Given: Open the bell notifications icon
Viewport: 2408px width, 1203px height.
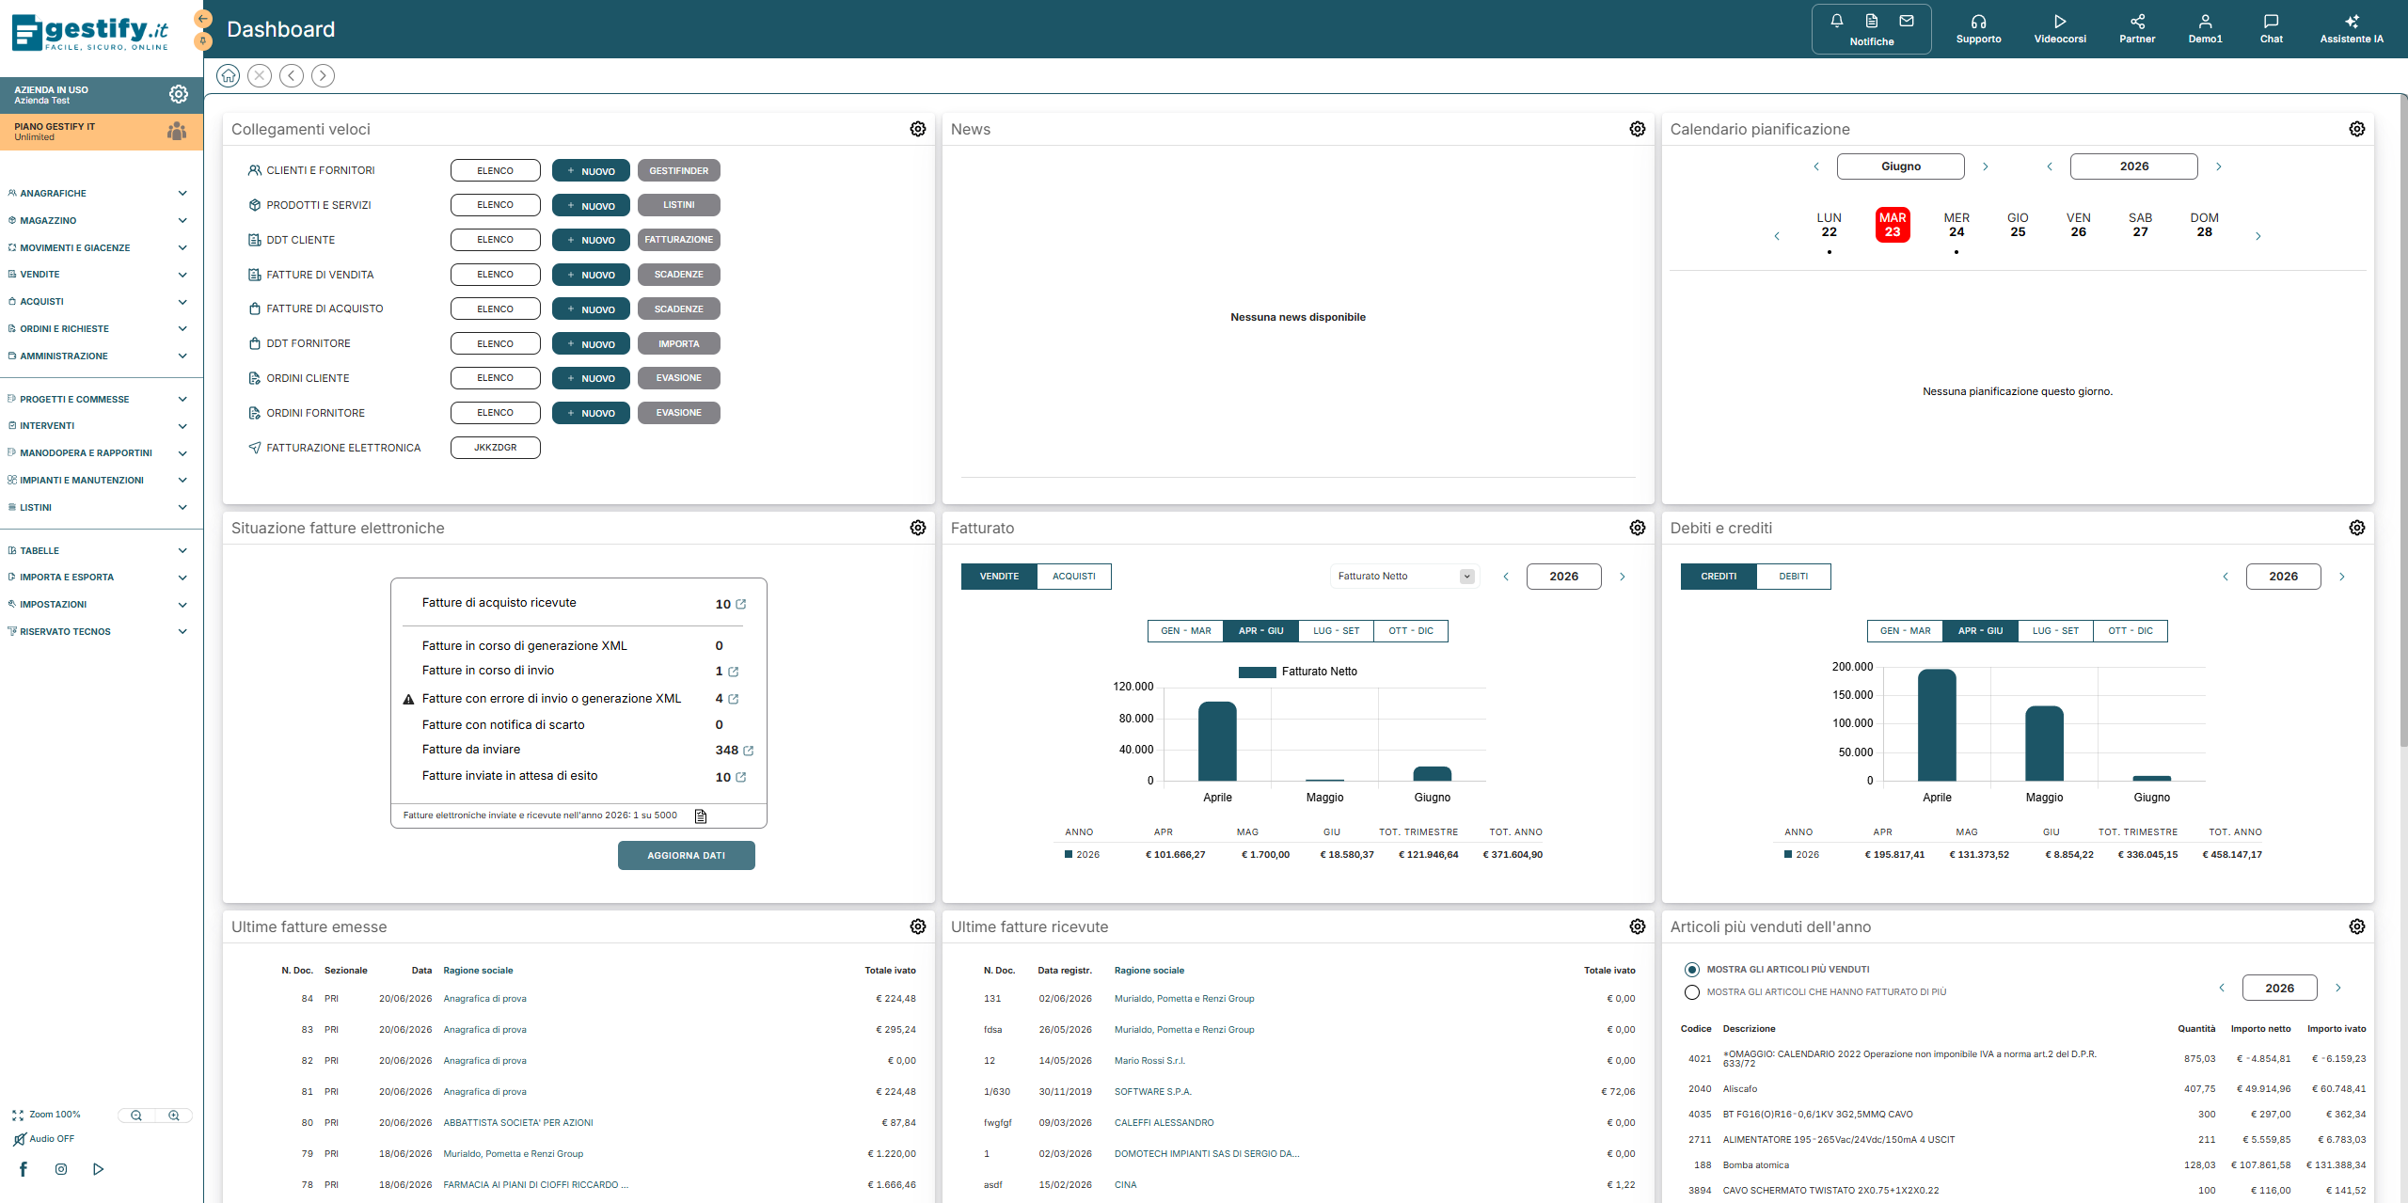Looking at the screenshot, I should (1836, 21).
